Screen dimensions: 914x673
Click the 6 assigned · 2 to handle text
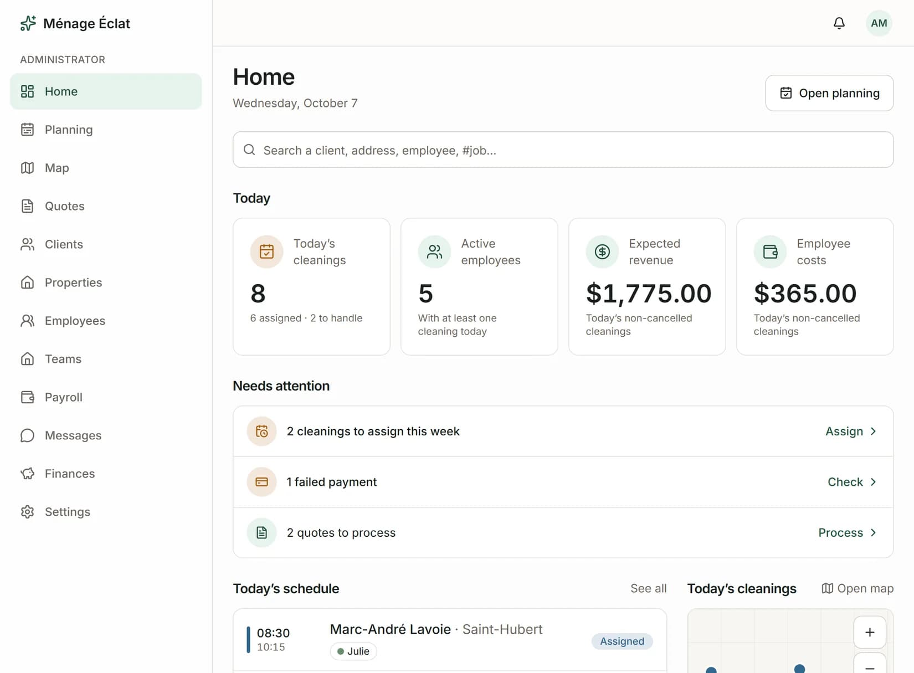(306, 318)
